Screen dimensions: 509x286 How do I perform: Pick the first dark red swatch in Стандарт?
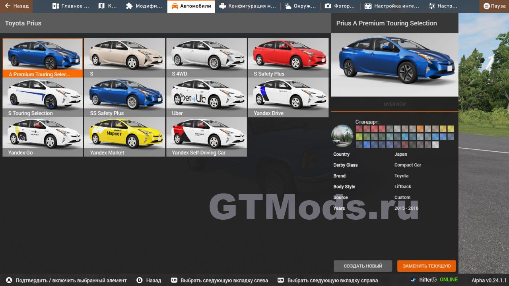click(359, 129)
